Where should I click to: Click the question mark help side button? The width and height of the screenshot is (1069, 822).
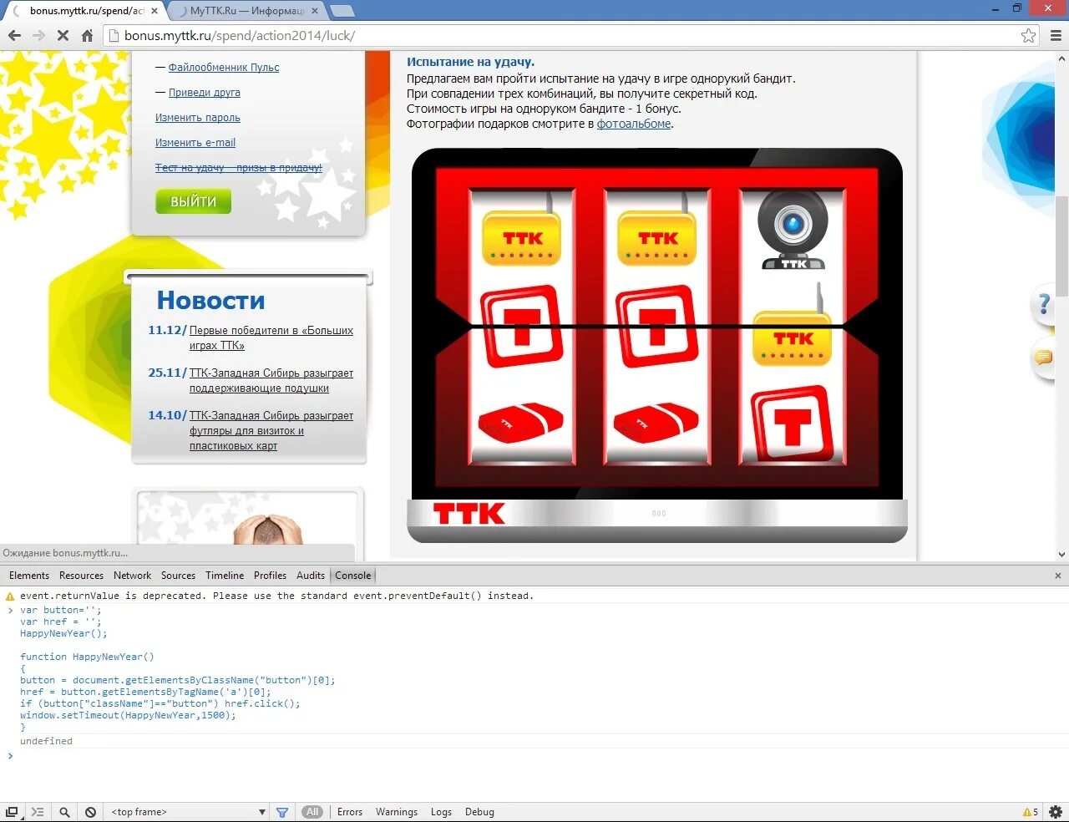(1044, 304)
